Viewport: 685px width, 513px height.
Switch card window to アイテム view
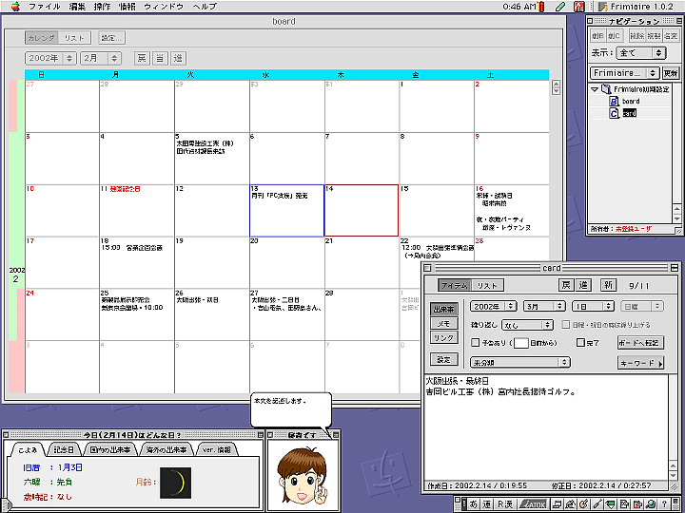click(x=455, y=286)
